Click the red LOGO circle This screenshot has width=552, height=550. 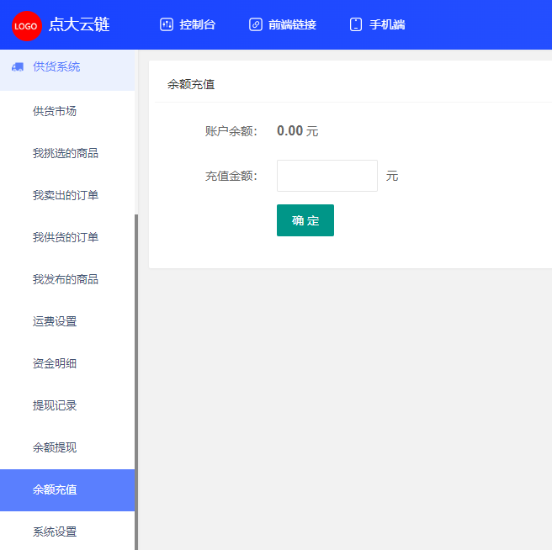(27, 26)
